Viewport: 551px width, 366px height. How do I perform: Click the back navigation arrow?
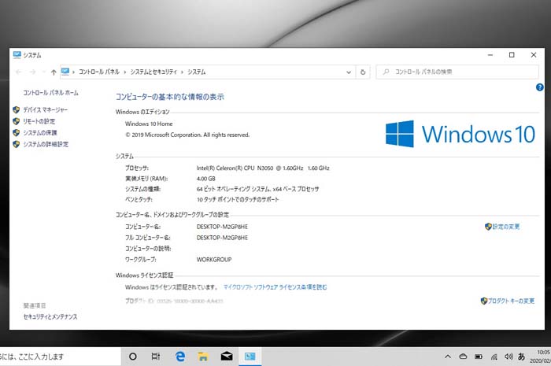point(19,72)
